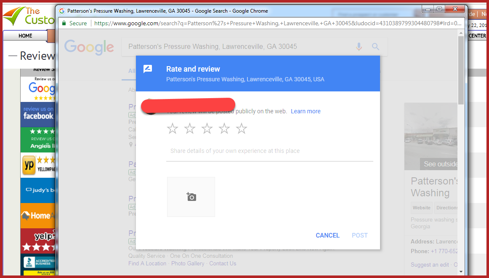Screen dimensions: 489x278
Task: Click the Google voice search microphone icon
Action: click(359, 47)
